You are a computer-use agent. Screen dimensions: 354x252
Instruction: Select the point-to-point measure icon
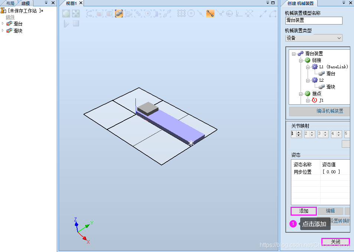[263, 14]
